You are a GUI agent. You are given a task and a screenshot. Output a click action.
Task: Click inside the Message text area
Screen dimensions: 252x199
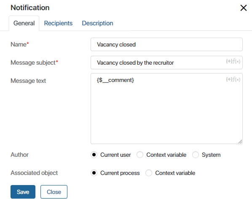coord(166,109)
